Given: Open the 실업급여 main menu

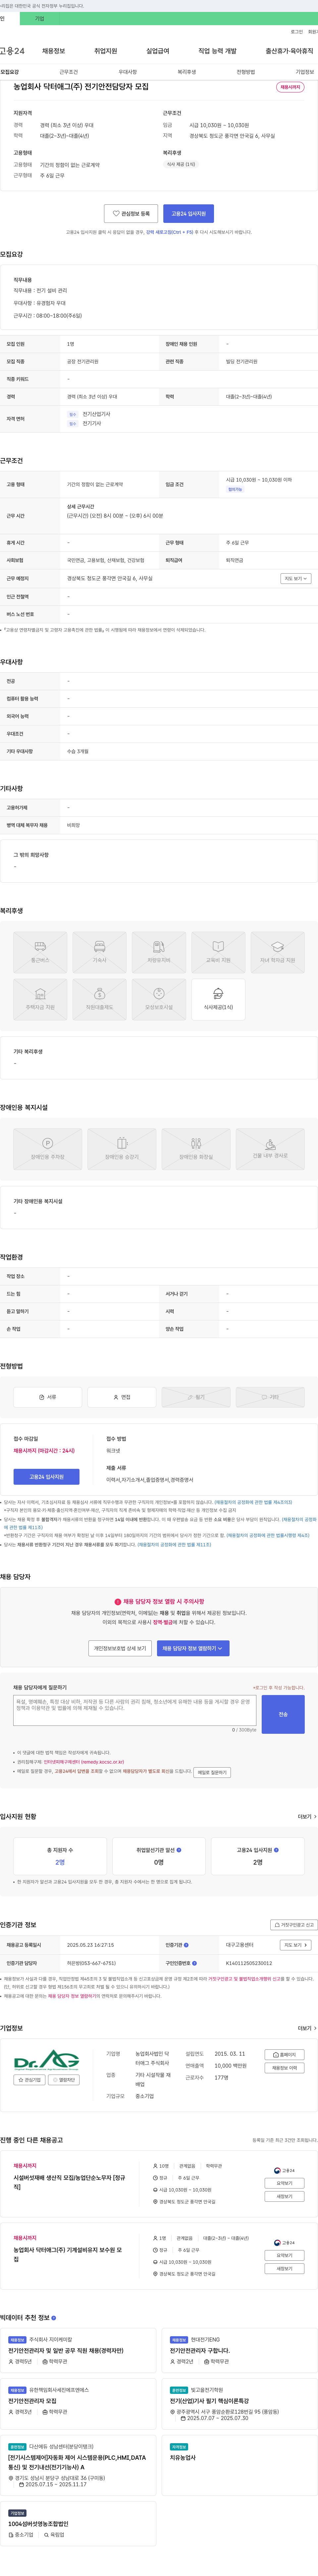Looking at the screenshot, I should pyautogui.click(x=158, y=51).
